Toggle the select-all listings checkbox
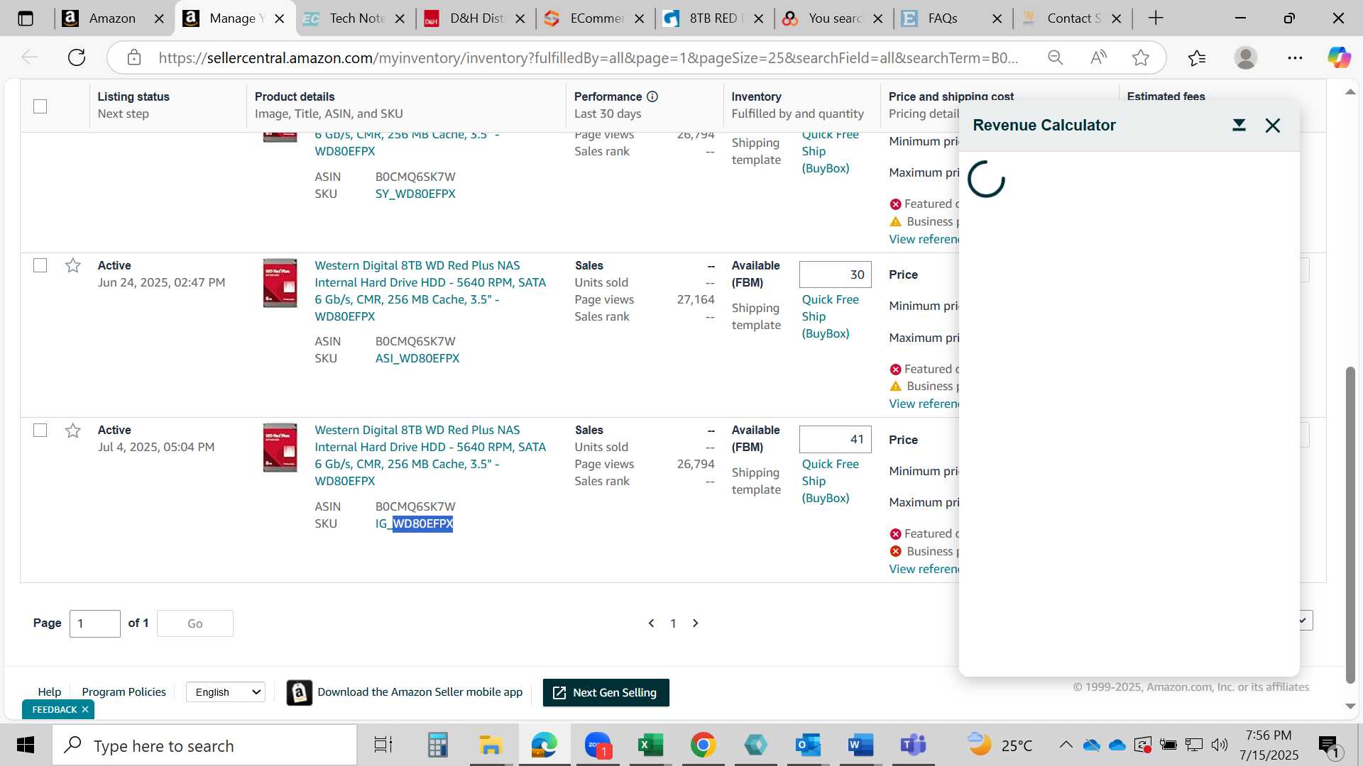The image size is (1363, 766). click(x=40, y=106)
